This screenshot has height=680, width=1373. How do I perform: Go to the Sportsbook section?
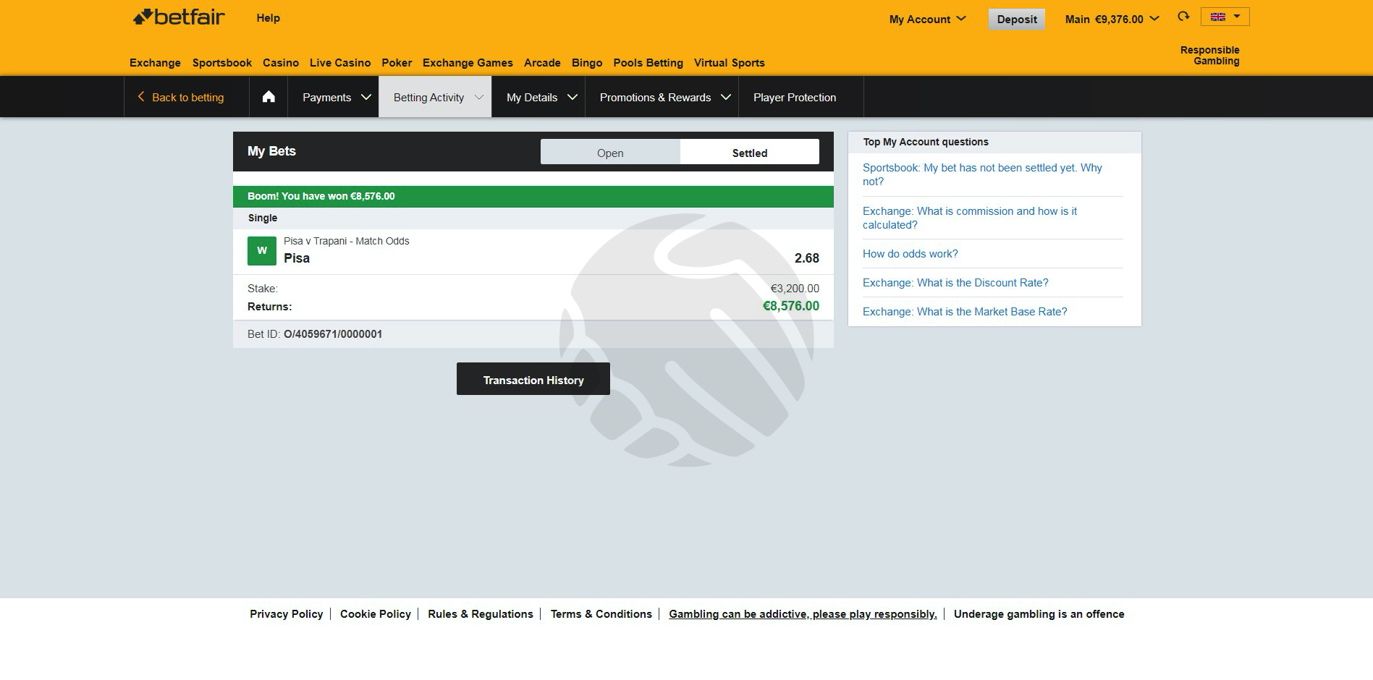pos(222,63)
